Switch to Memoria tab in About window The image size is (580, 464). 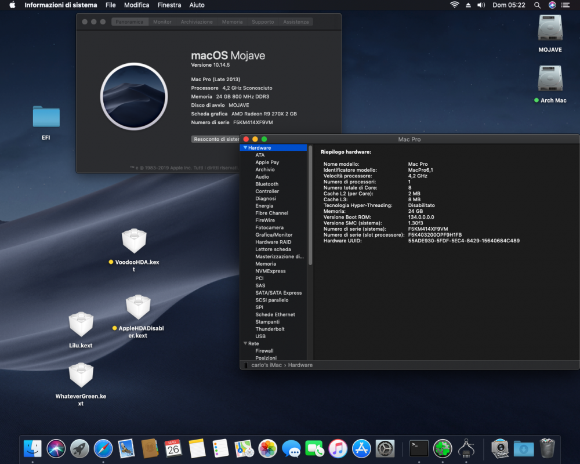pyautogui.click(x=232, y=22)
